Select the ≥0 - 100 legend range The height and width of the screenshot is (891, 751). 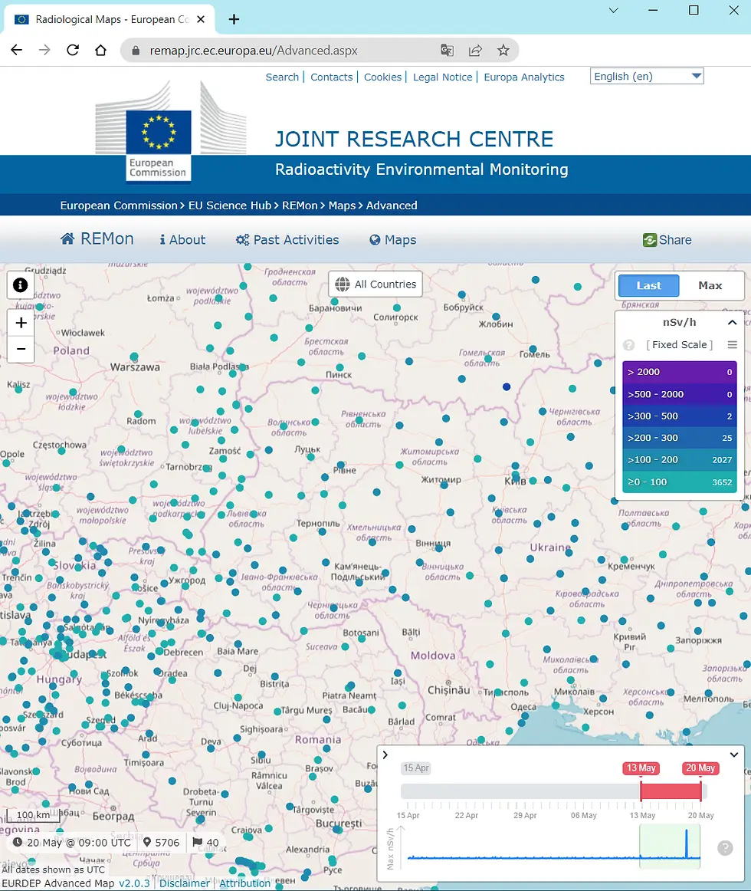click(680, 482)
